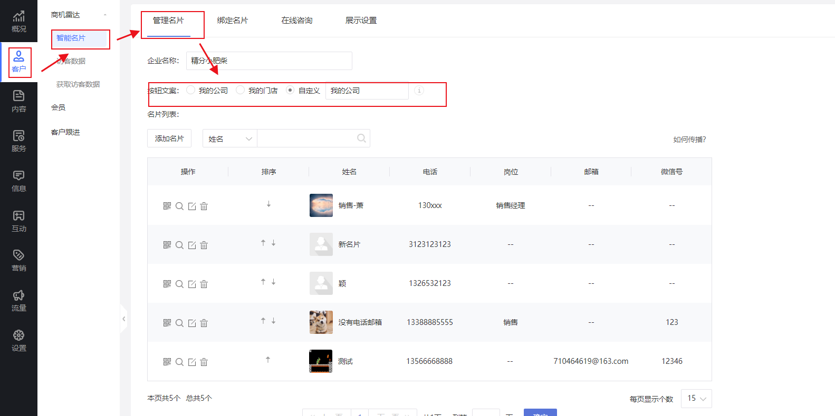Delete the 颖 card
Viewport: 835px width, 416px height.
(x=204, y=284)
